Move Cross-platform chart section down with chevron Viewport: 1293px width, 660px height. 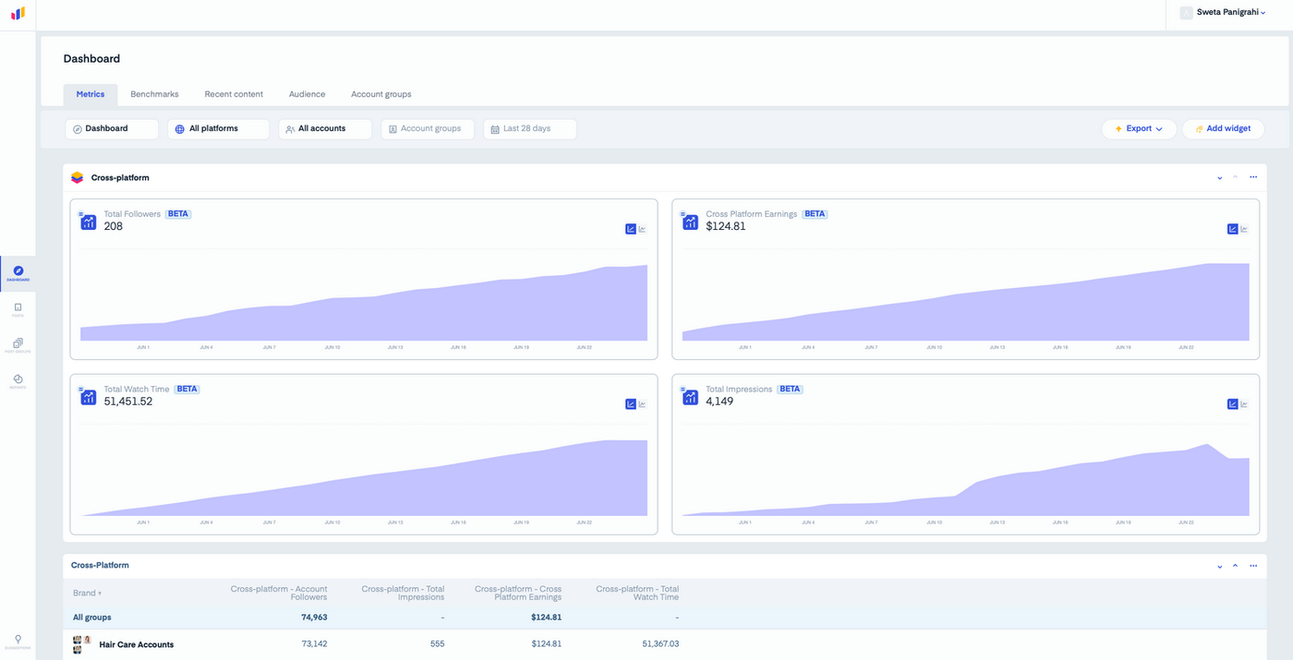coord(1220,177)
